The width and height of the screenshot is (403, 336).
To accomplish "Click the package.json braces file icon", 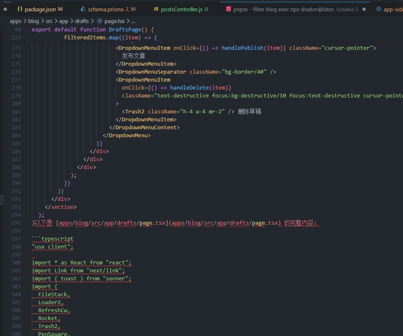I will tap(20, 9).
